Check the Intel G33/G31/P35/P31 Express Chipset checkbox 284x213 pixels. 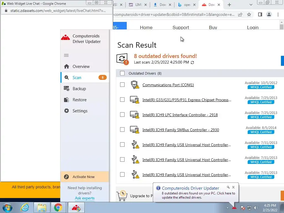click(122, 100)
